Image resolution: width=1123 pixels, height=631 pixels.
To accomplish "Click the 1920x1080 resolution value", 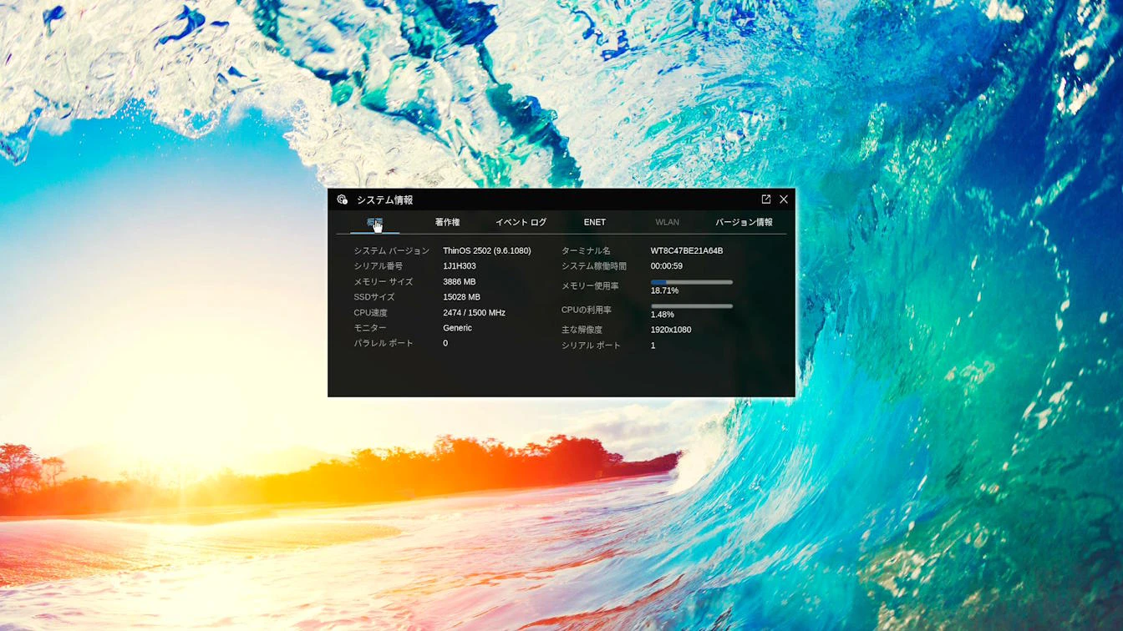I will point(671,330).
